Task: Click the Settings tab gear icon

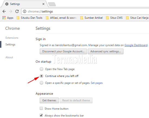Action: [x=7, y=4]
